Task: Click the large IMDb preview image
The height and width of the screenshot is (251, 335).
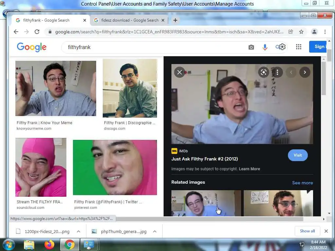Action: [x=242, y=104]
